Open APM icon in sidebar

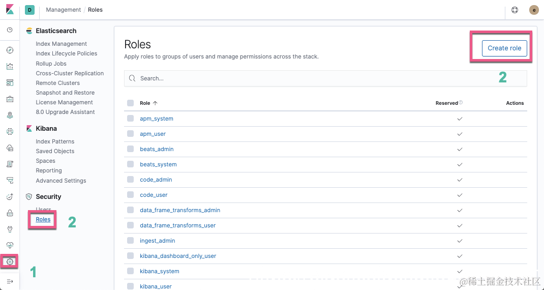pyautogui.click(x=10, y=180)
